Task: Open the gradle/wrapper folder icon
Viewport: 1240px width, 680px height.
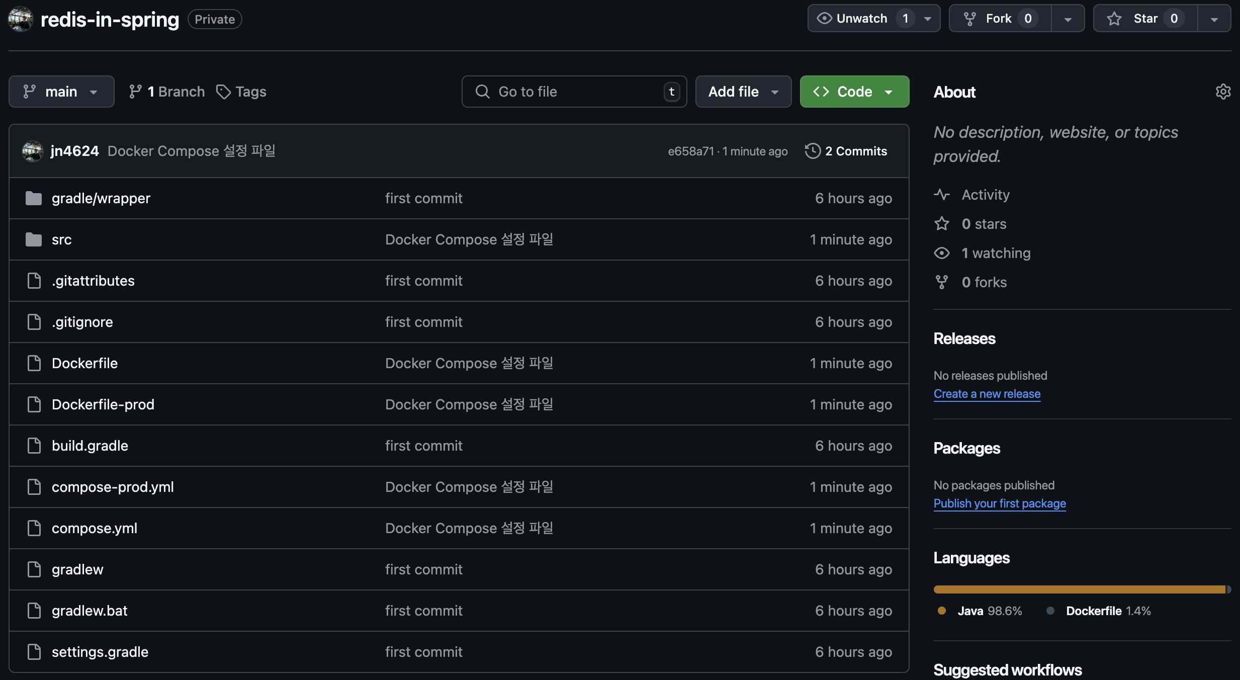Action: pos(33,198)
